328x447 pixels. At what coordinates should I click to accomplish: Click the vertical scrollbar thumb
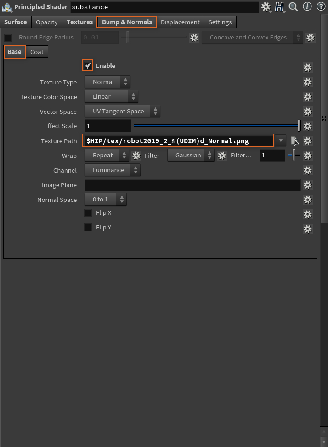coord(324,119)
